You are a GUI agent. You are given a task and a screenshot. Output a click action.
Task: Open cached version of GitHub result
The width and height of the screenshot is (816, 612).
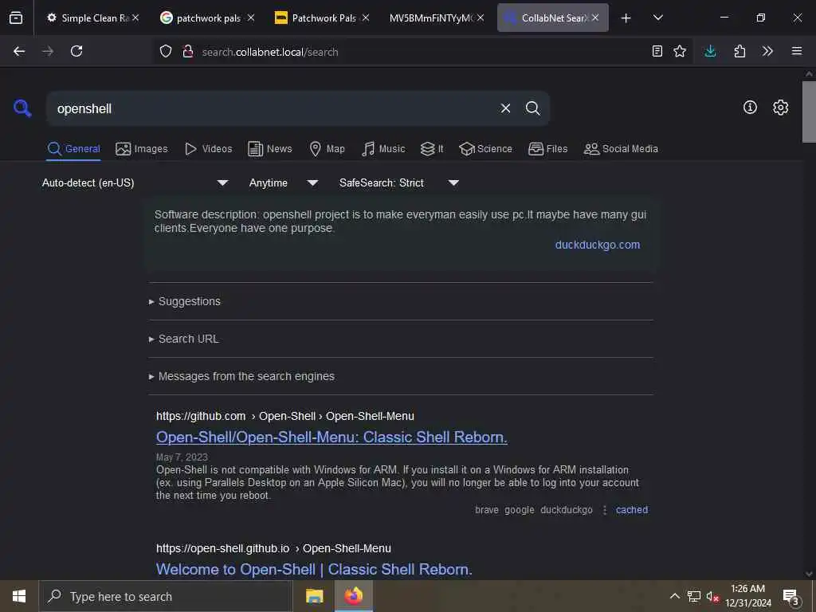pyautogui.click(x=632, y=510)
